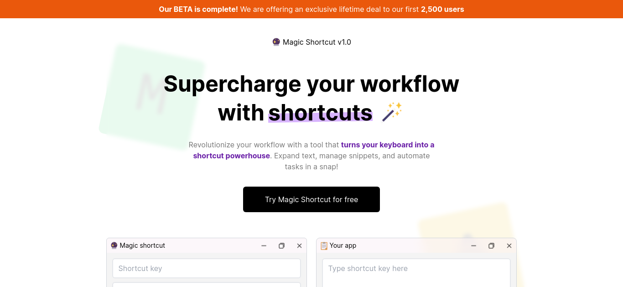
Task: Click Try Magic Shortcut for free button
Action: click(x=311, y=199)
